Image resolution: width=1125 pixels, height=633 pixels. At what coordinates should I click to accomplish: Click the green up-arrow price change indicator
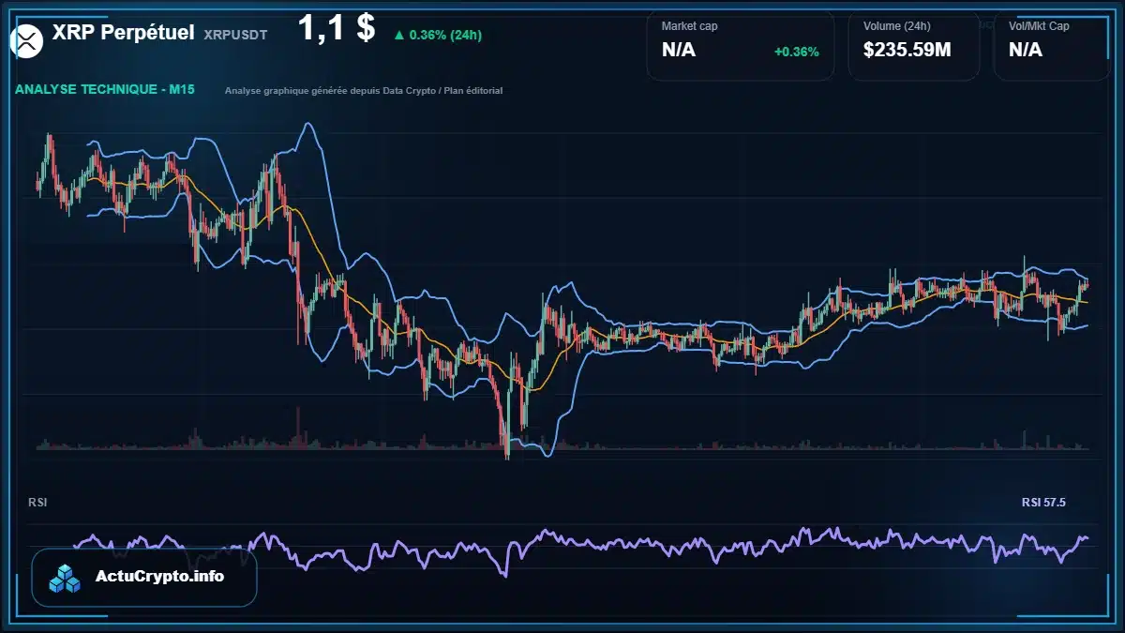tap(399, 35)
